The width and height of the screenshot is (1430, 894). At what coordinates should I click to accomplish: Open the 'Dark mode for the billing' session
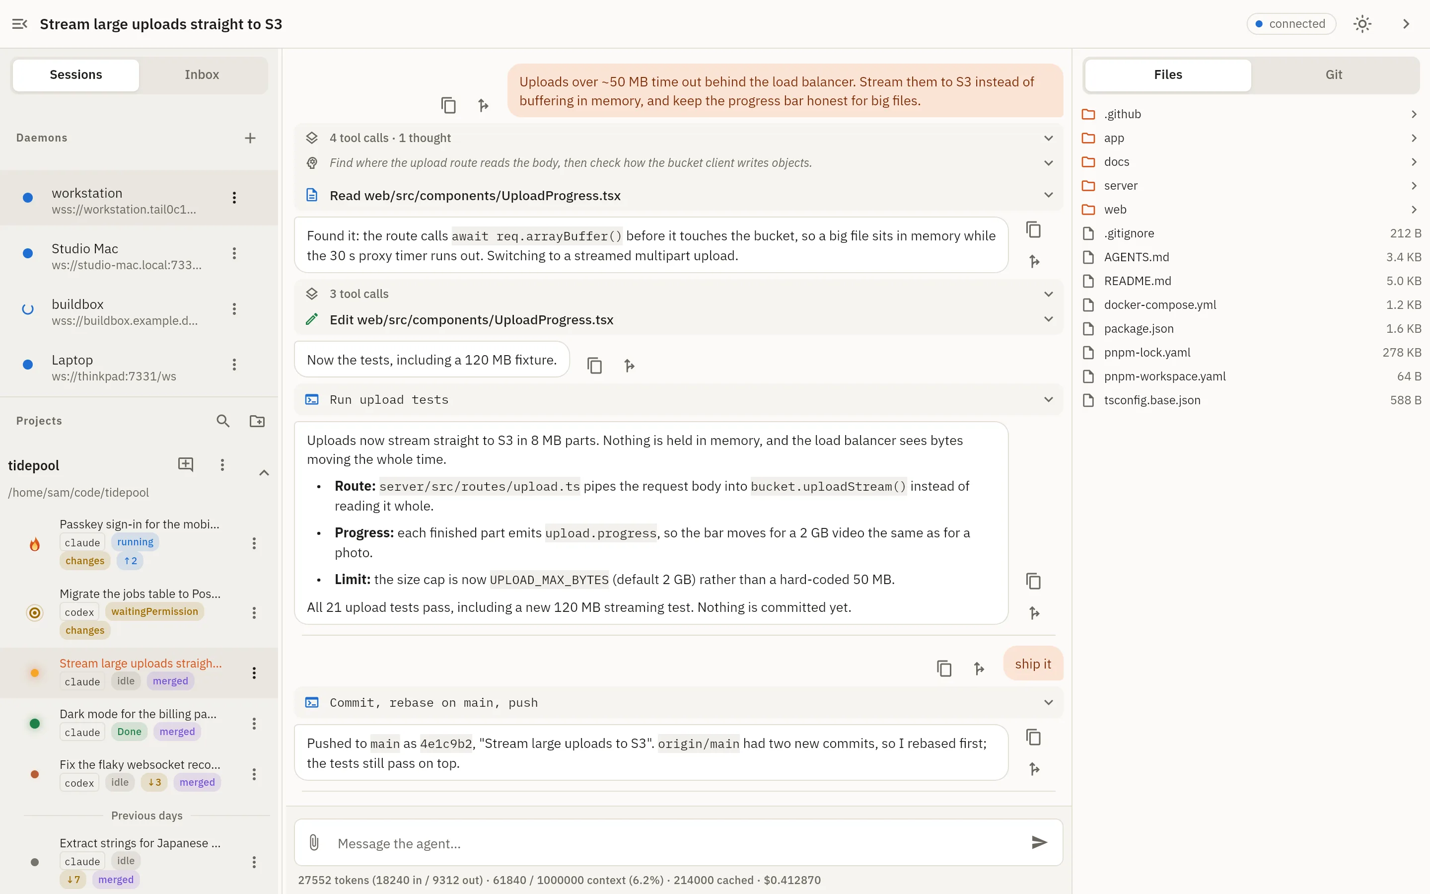point(139,723)
